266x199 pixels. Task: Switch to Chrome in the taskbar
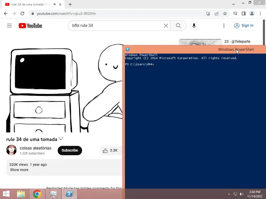[37, 194]
